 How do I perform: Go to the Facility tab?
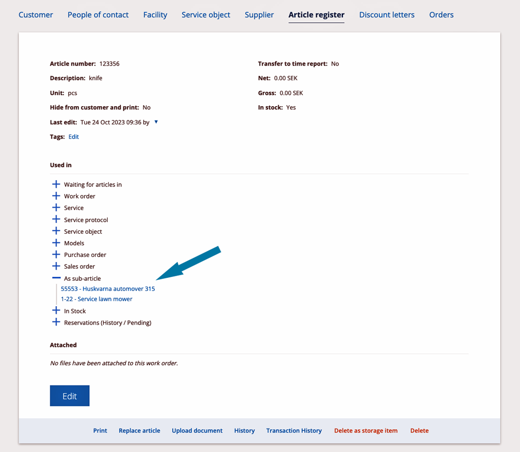pyautogui.click(x=155, y=15)
